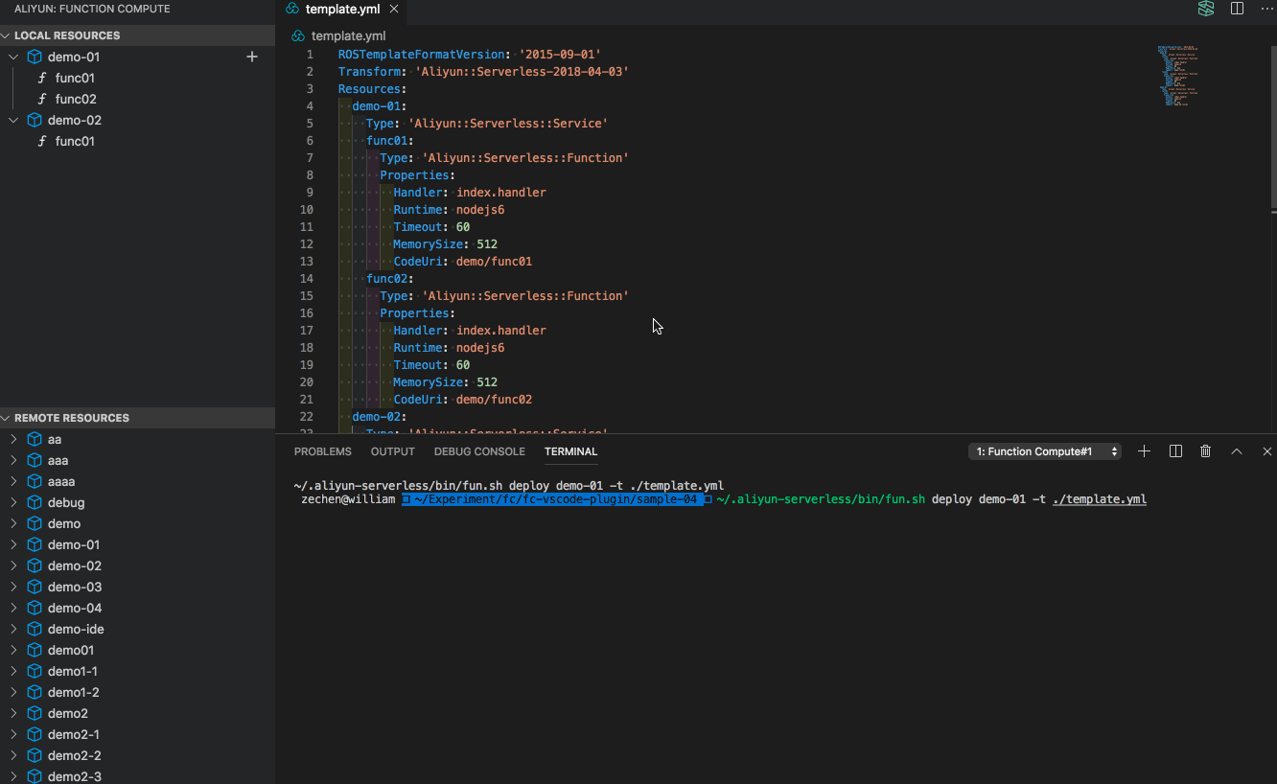Open the More Actions ellipsis menu
This screenshot has height=784, width=1277.
1267,9
